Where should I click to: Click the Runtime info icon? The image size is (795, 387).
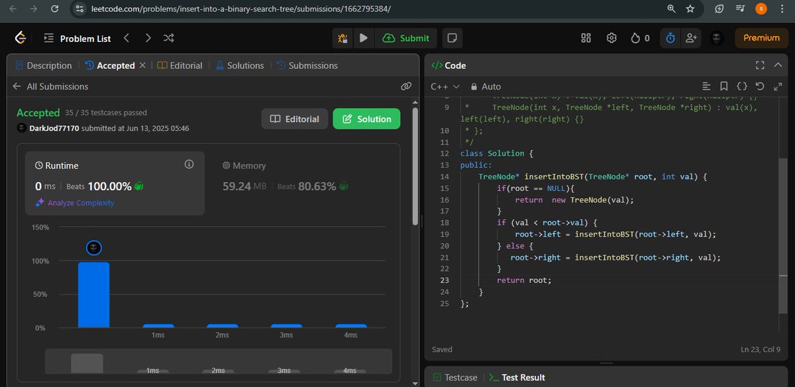click(189, 164)
